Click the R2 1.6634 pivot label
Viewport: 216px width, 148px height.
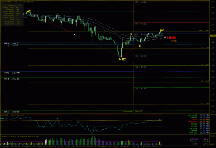click(x=141, y=2)
